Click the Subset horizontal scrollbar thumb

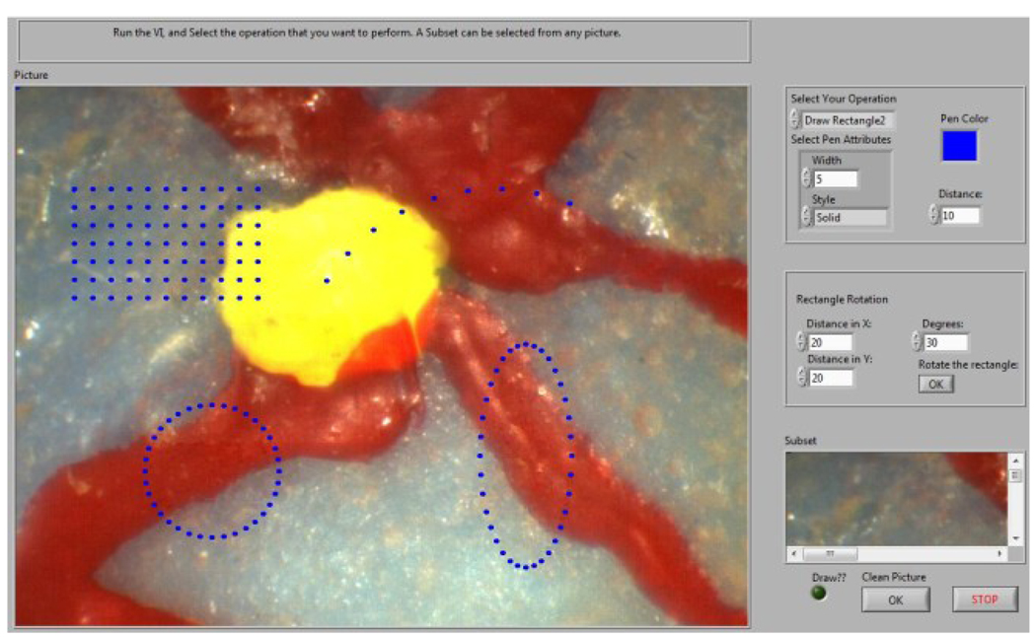[x=830, y=554]
